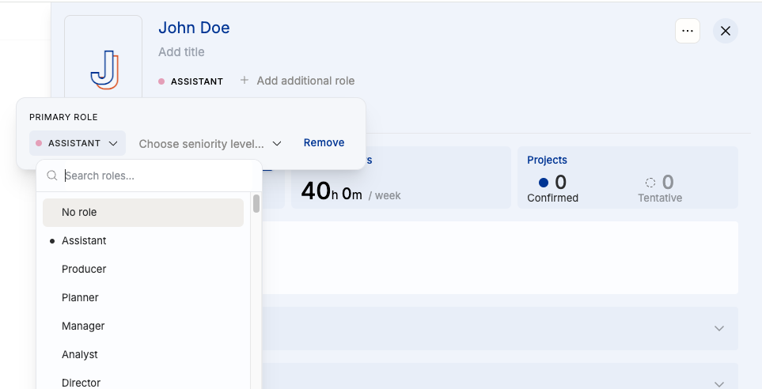Click the magnifier icon in roles search
Screen dimensions: 762x389
(52, 176)
